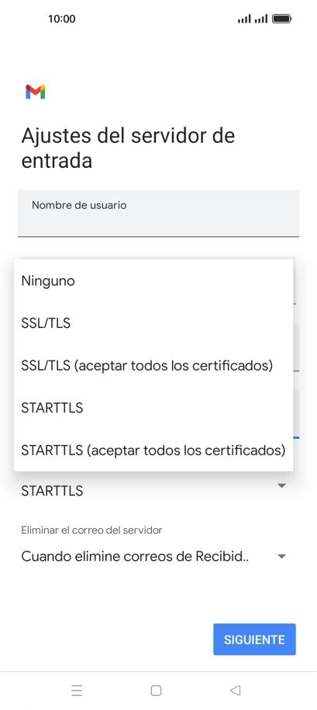Image resolution: width=317 pixels, height=710 pixels.
Task: Tap the SIGUIENTE button
Action: [255, 639]
